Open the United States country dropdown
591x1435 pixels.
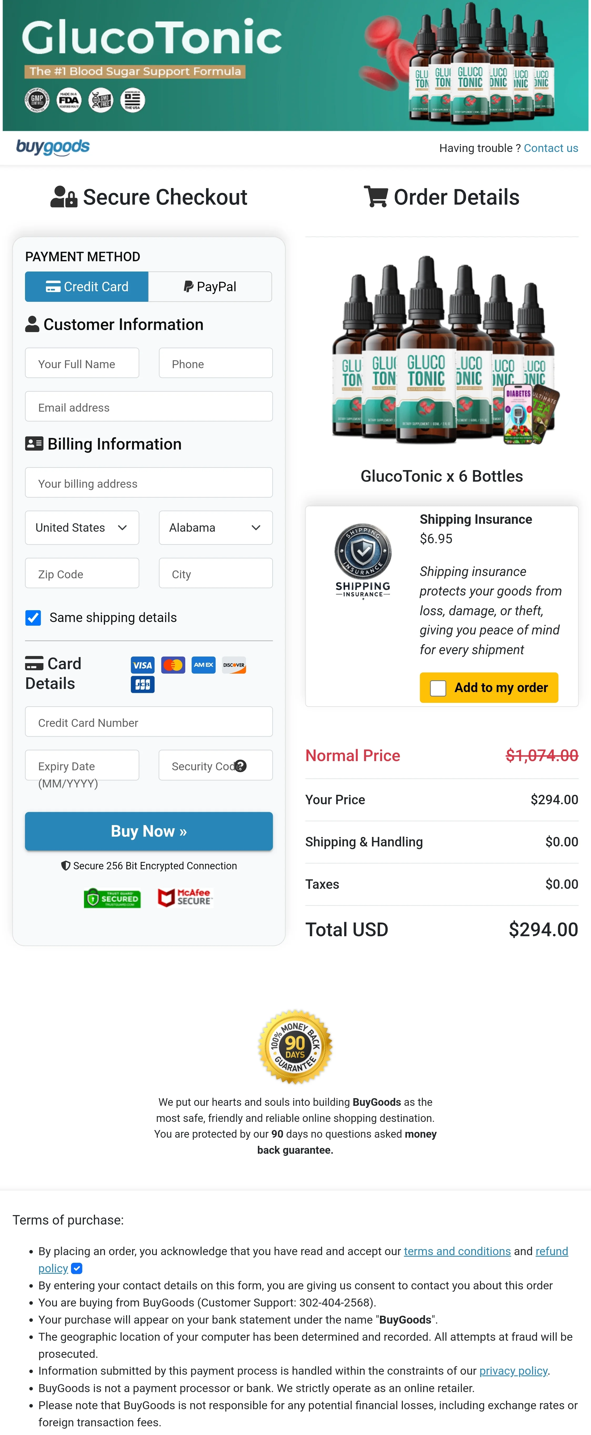82,527
